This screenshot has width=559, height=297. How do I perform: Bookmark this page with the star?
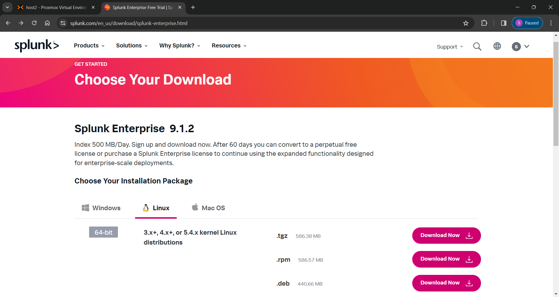466,23
